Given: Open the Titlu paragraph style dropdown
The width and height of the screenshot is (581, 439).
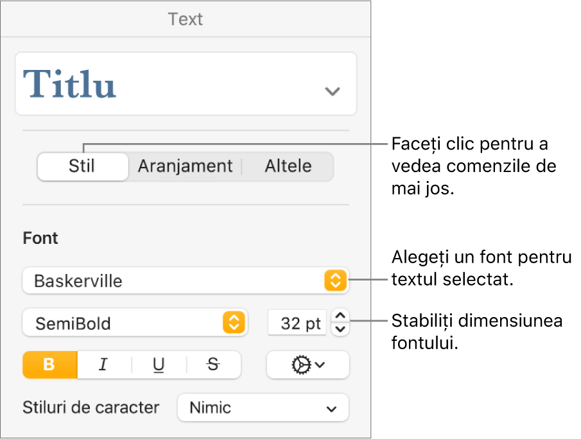Looking at the screenshot, I should click(186, 83).
